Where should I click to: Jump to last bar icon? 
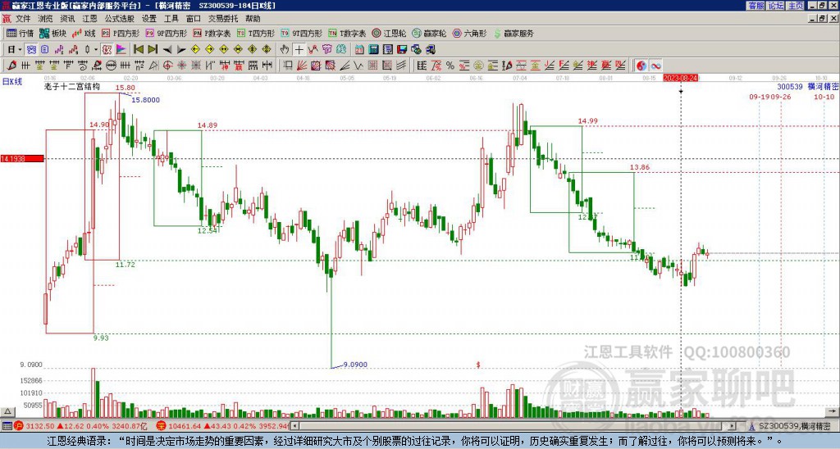(x=153, y=50)
